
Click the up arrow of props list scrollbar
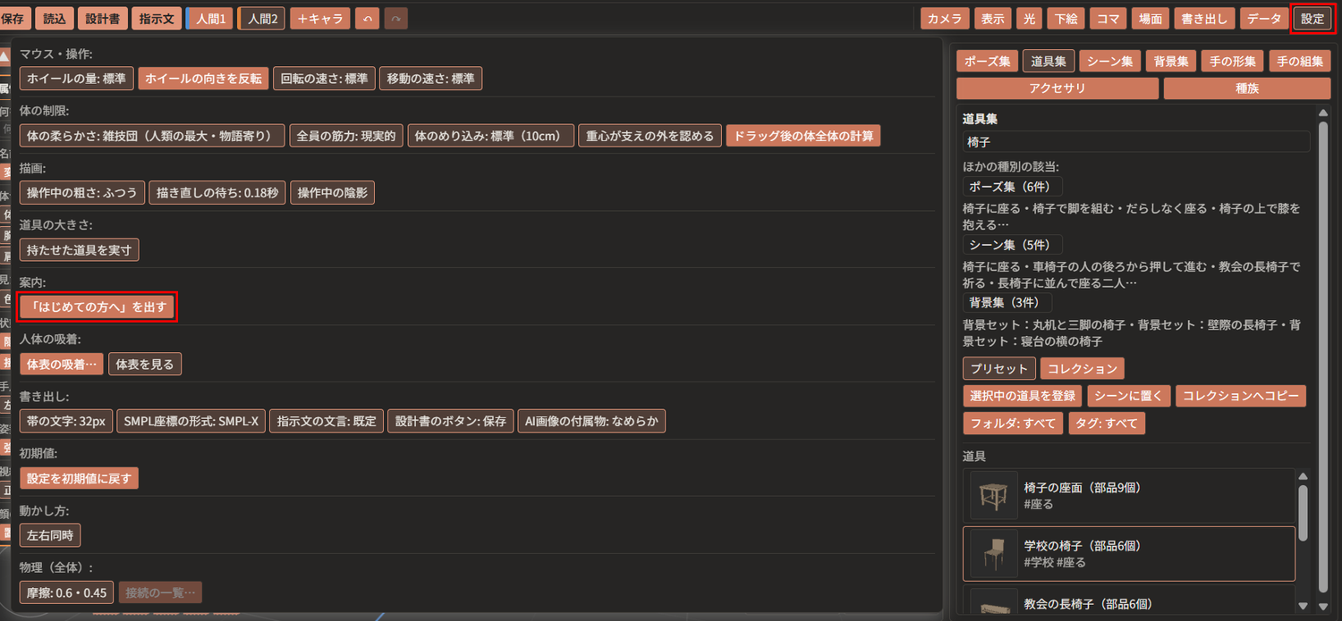1303,477
